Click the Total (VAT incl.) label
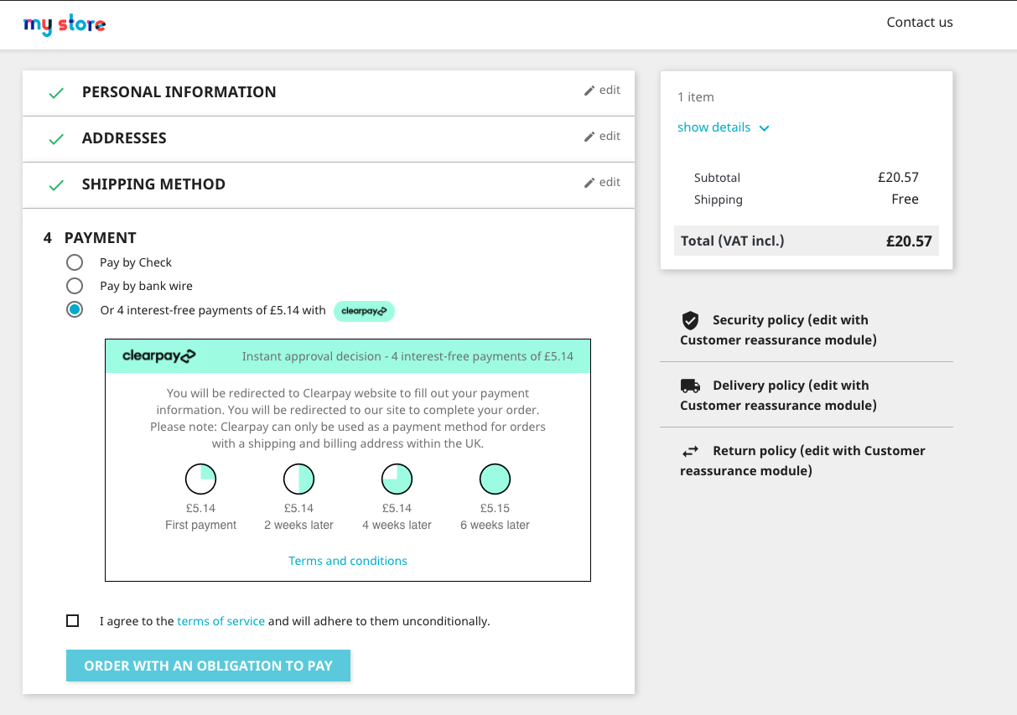Image resolution: width=1017 pixels, height=715 pixels. click(733, 241)
